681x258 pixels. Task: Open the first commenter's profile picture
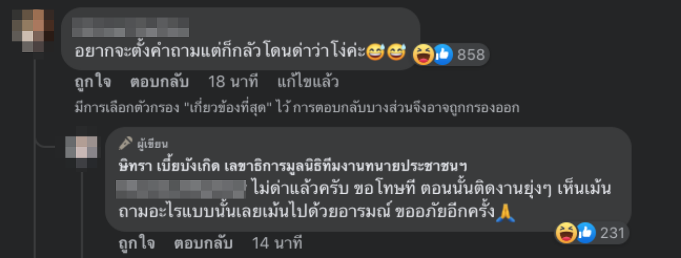click(x=33, y=30)
